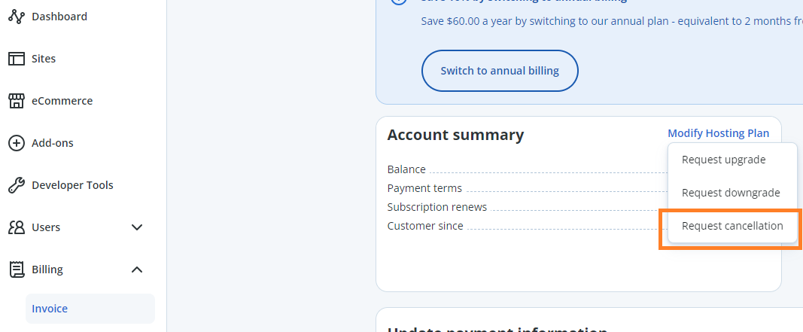
Task: Go to the eCommerce section label
Action: [x=62, y=101]
